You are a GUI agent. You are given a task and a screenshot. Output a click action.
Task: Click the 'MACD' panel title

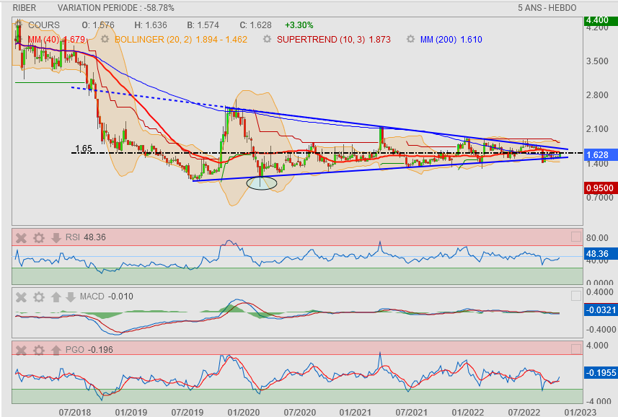92,297
